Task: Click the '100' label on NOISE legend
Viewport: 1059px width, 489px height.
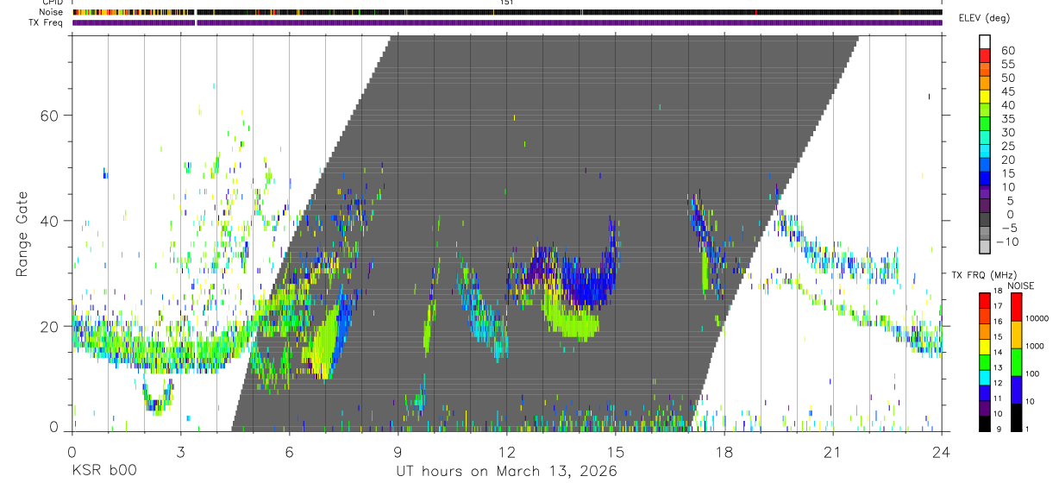Action: pyautogui.click(x=1034, y=373)
